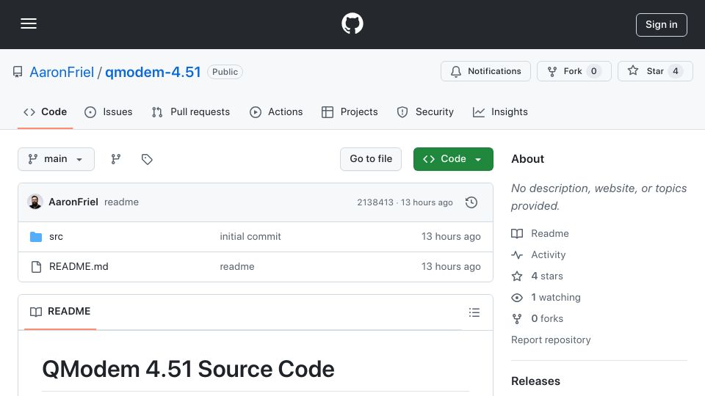The height and width of the screenshot is (396, 705).
Task: Open the Pull requests tab
Action: click(191, 111)
